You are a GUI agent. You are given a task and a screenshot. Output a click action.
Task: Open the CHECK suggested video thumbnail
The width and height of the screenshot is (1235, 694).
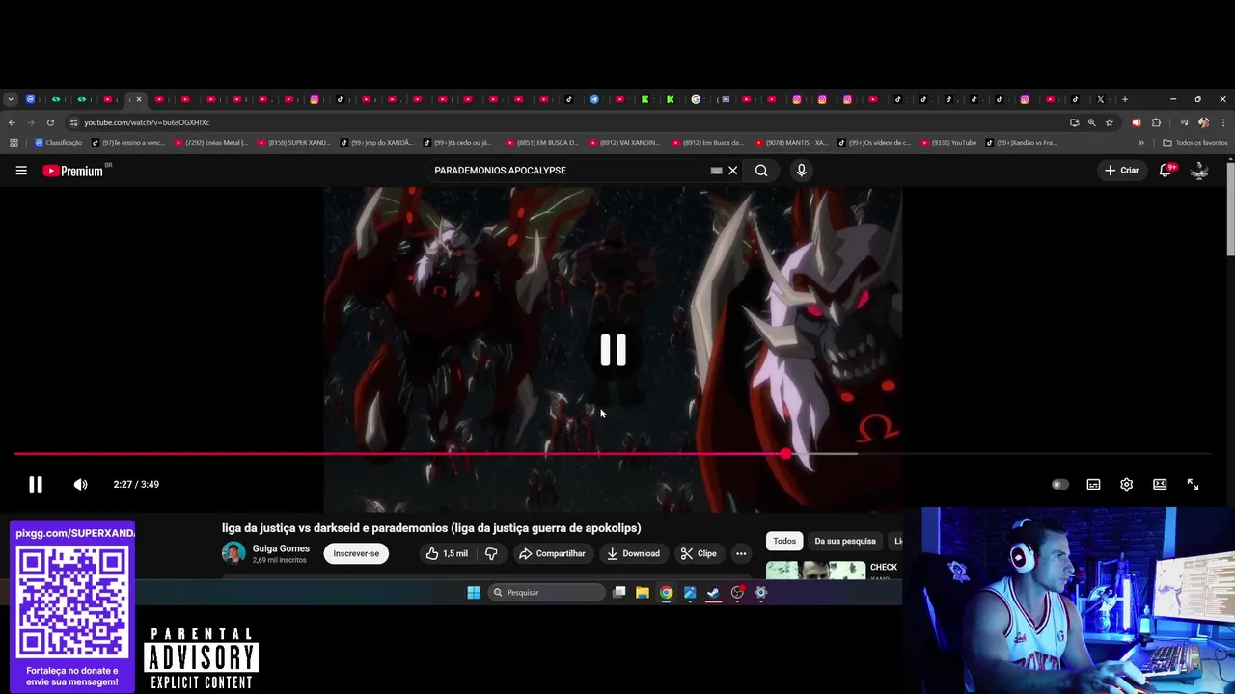click(x=815, y=570)
